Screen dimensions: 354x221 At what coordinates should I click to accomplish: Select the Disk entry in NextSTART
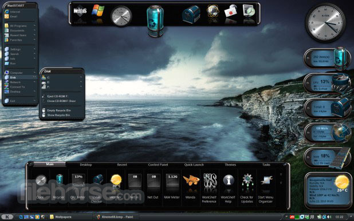pos(20,77)
